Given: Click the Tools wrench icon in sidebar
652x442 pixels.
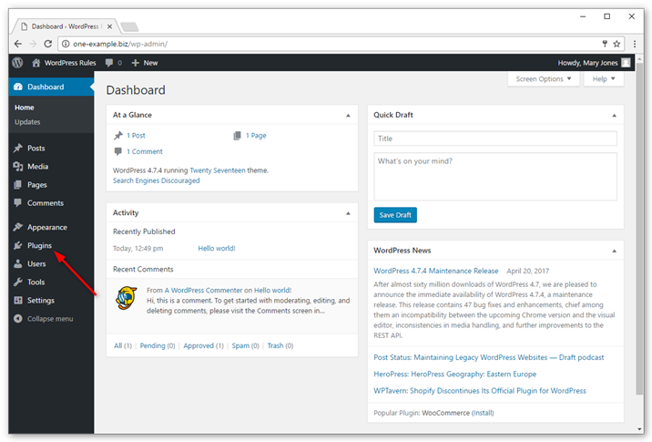Looking at the screenshot, I should (18, 282).
